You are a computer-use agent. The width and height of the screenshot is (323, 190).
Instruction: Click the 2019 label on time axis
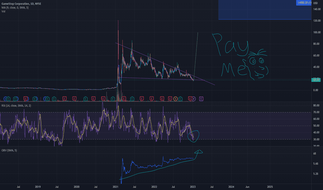click(x=38, y=187)
